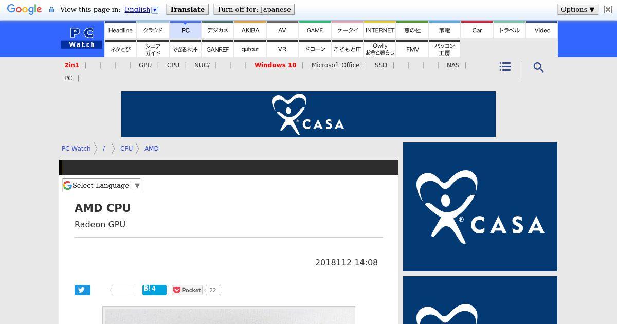Viewport: 617px width, 324px height.
Task: Open the Options dropdown menu
Action: click(x=578, y=9)
